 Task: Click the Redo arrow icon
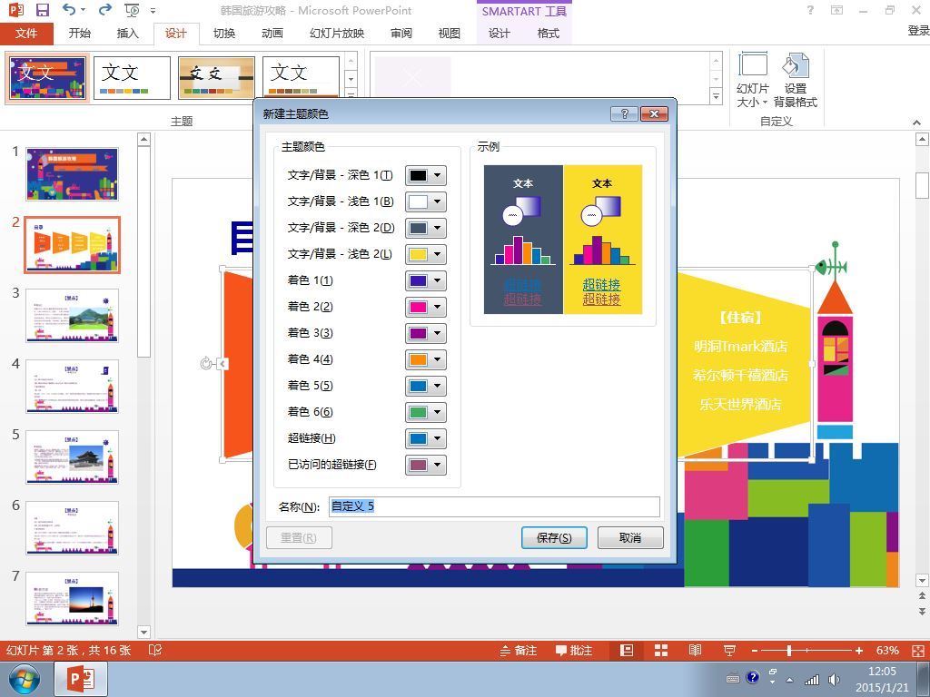[105, 10]
